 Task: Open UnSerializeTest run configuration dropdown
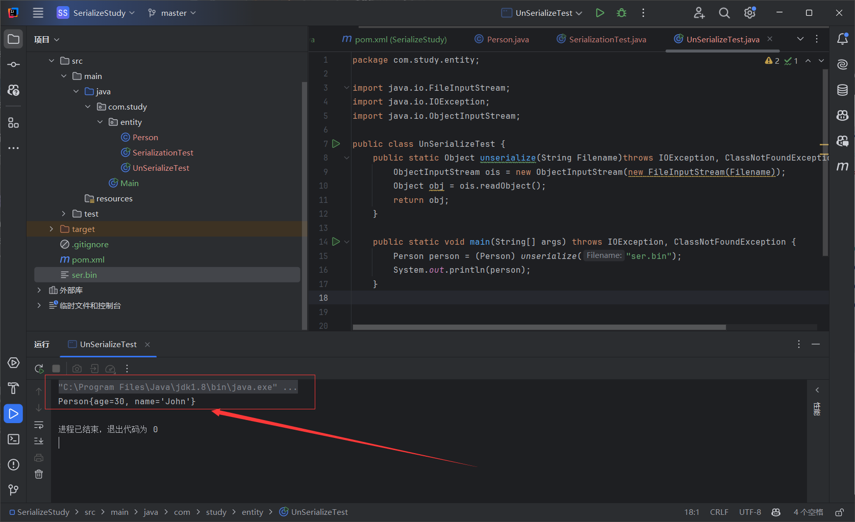542,13
